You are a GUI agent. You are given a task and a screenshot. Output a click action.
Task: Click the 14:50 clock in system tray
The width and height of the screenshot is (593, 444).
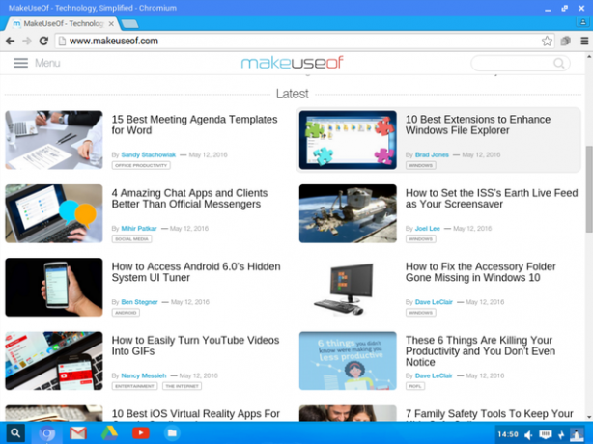508,434
